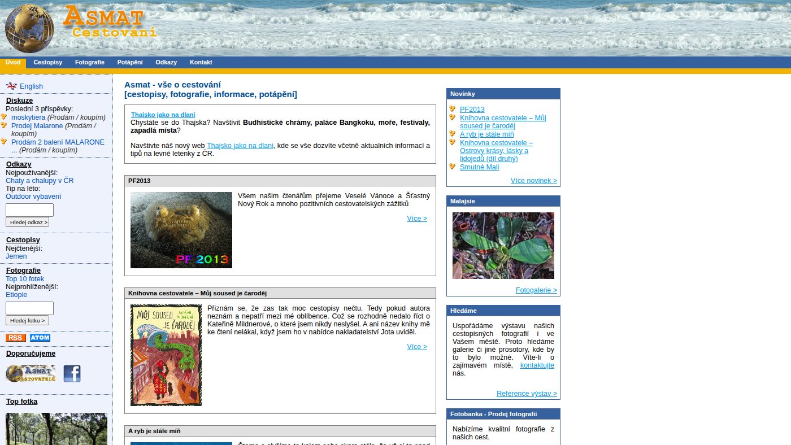Viewport: 791px width, 445px height.
Task: Follow inline Thajsko jako na dlani link
Action: (240, 146)
